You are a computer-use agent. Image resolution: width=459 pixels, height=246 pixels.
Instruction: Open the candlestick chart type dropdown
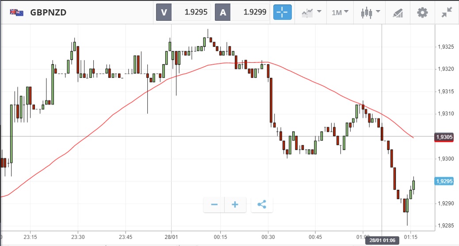coord(369,12)
